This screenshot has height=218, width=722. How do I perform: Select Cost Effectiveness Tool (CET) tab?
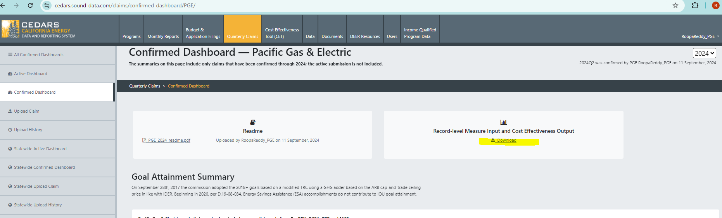click(x=282, y=33)
